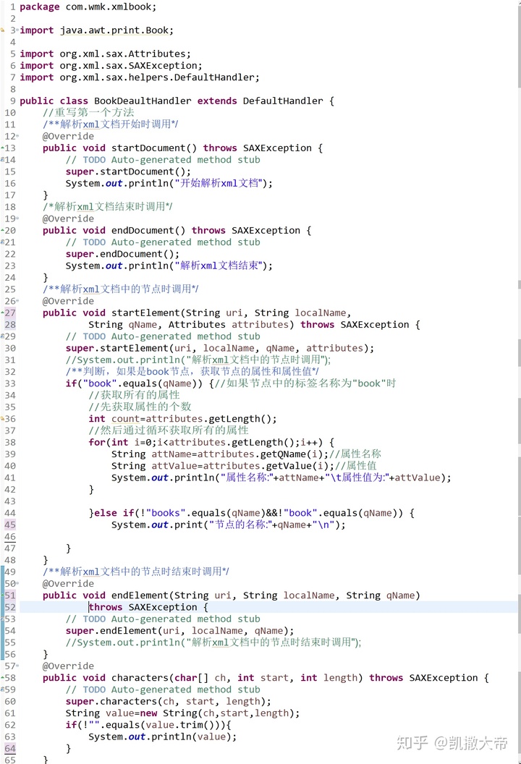Click the 'BookDeaultHandler' class name
The height and width of the screenshot is (764, 521).
143,101
